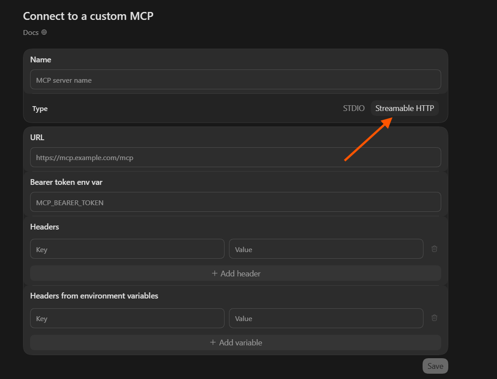Click the Connect to a custom MCP heading
This screenshot has height=379, width=497.
point(88,16)
